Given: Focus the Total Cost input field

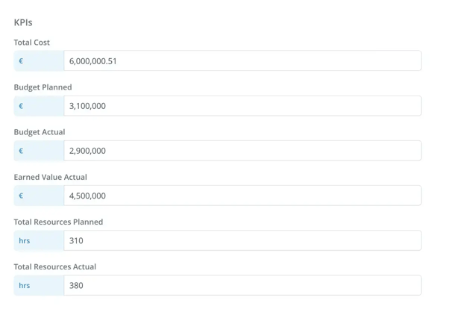Looking at the screenshot, I should 242,60.
